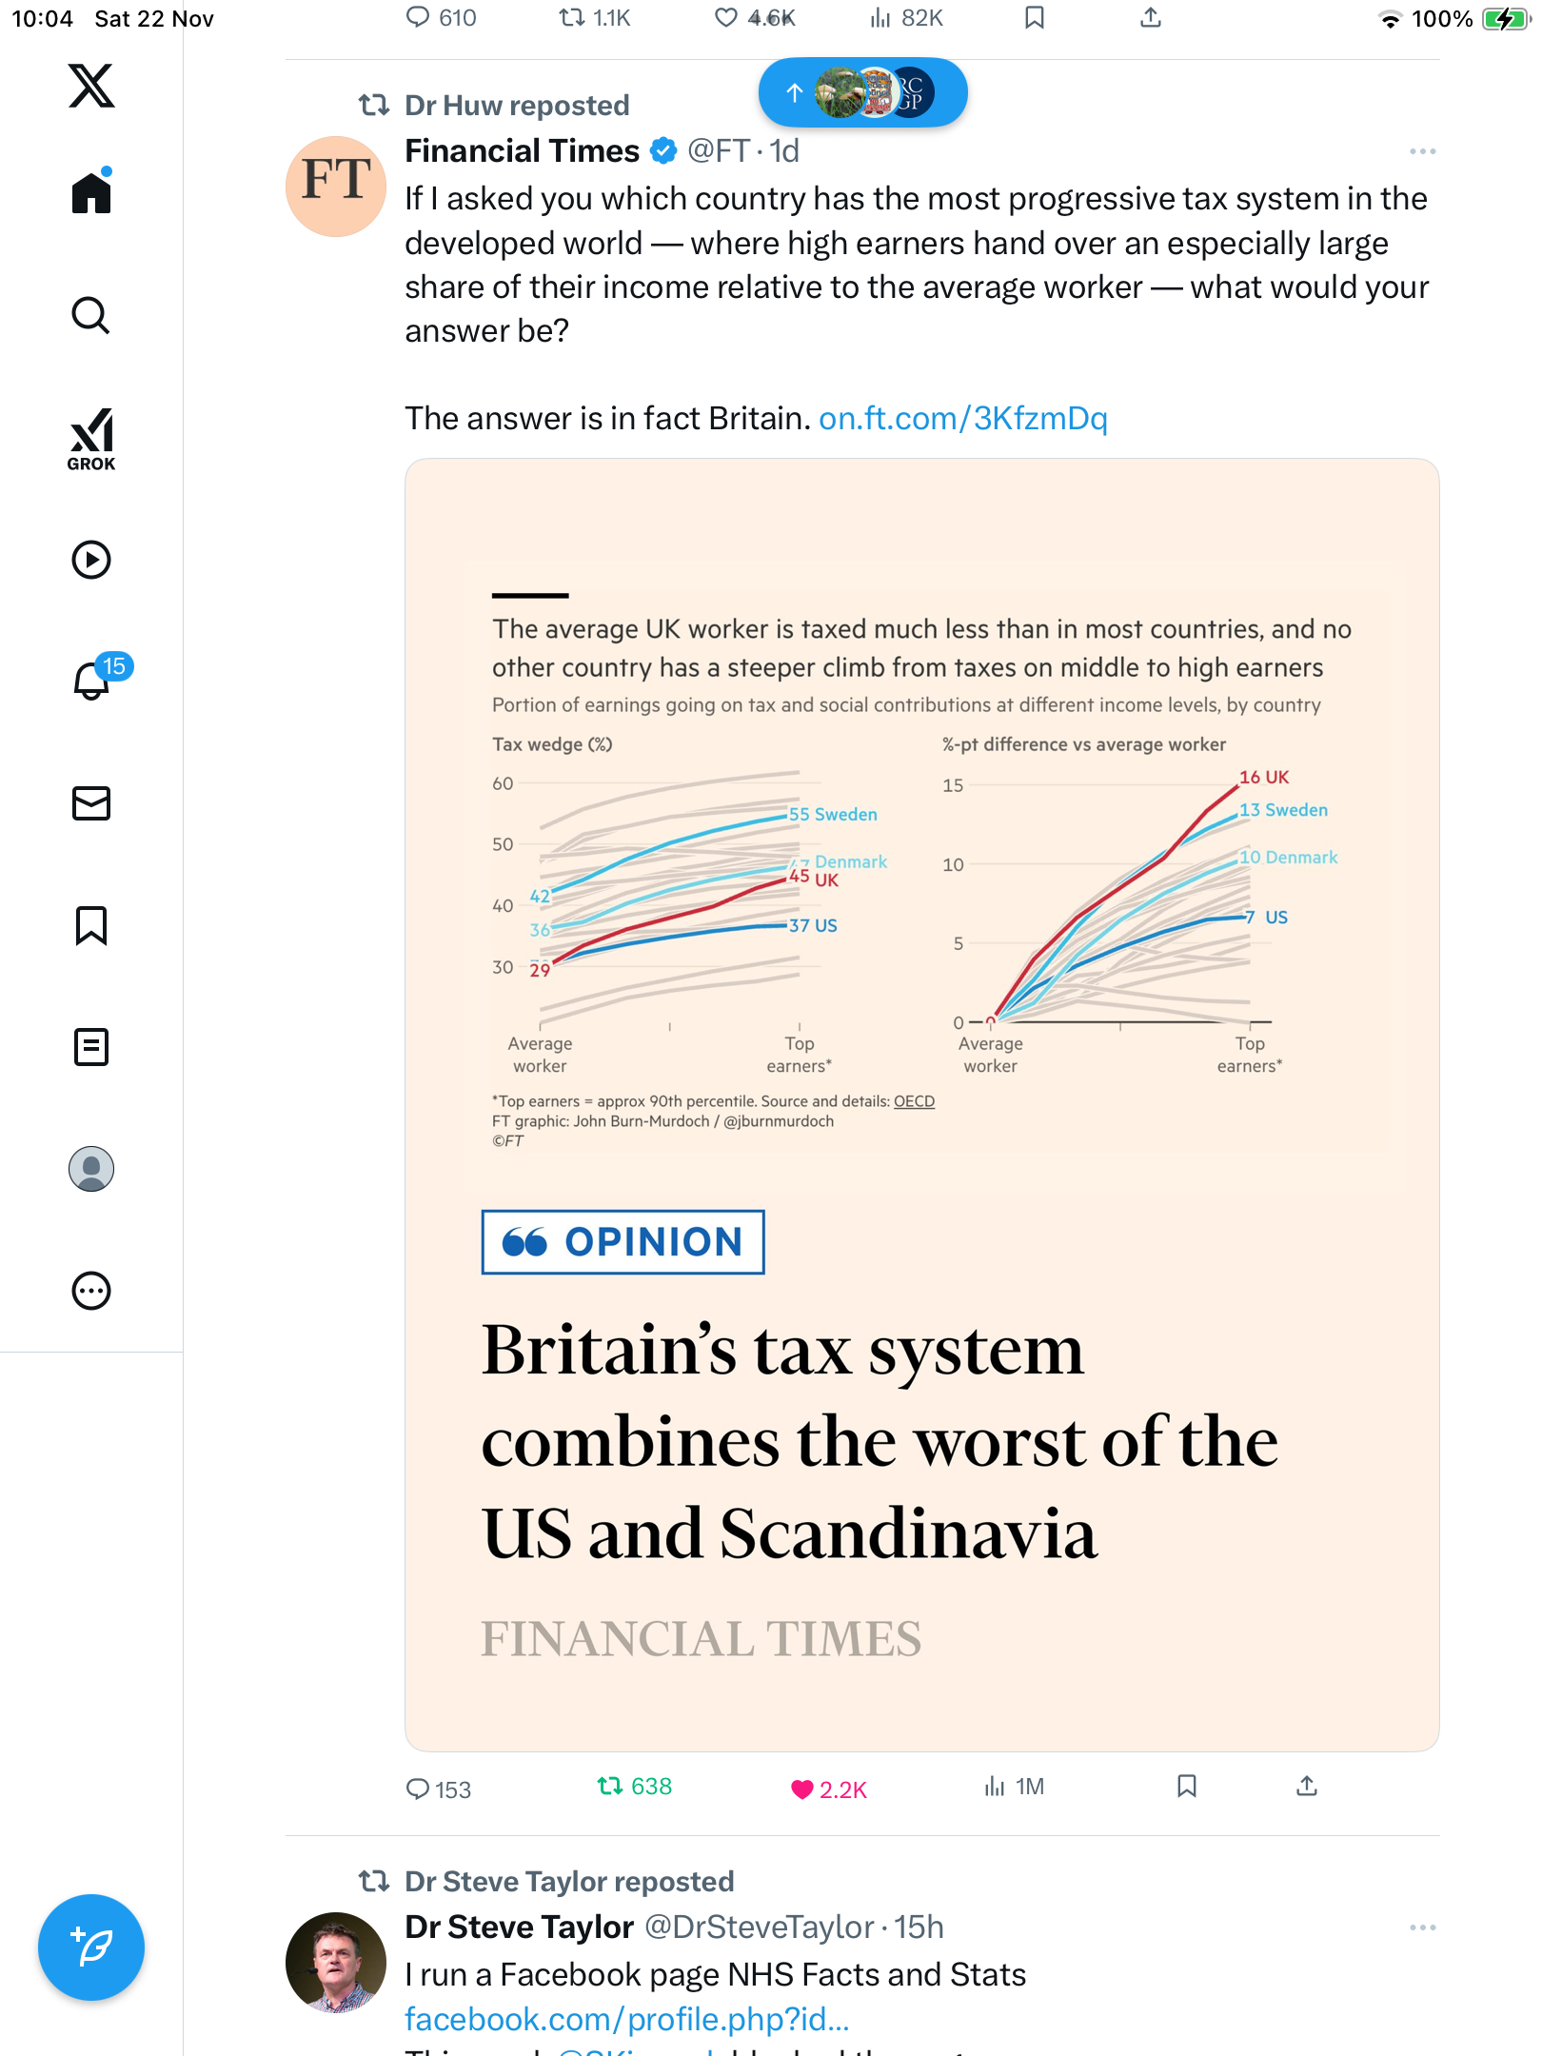
Task: Open the Grok assistant icon
Action: (x=91, y=439)
